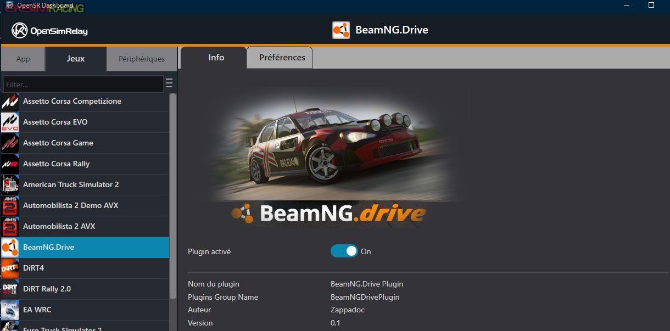This screenshot has height=331, width=670.
Task: Select Assetto Corsa Rally entry
Action: 85,164
